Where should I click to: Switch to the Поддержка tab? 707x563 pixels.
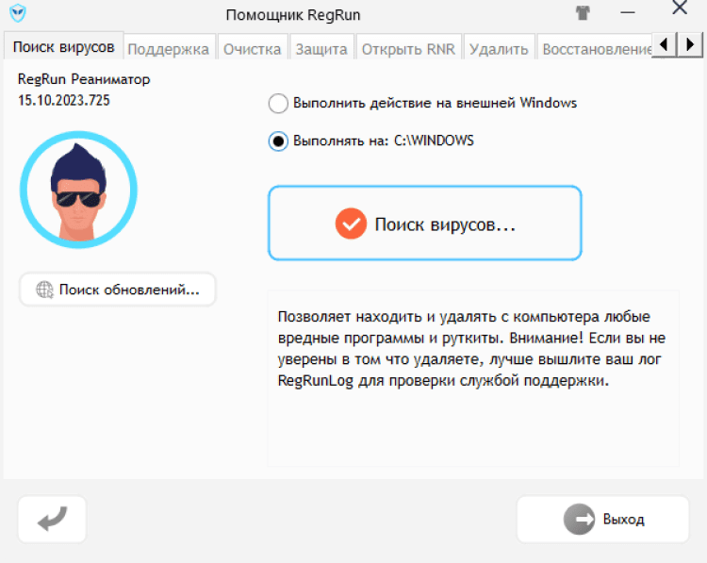coord(169,49)
